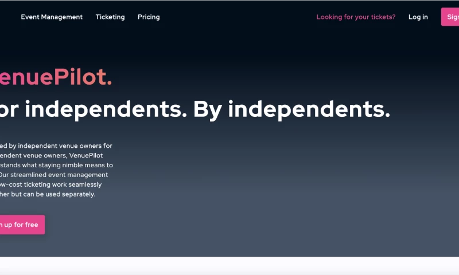Click the Log in link
459x275 pixels.
pyautogui.click(x=418, y=17)
